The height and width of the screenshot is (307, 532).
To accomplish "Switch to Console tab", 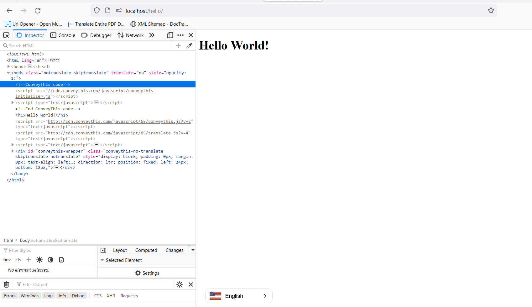I will (63, 35).
